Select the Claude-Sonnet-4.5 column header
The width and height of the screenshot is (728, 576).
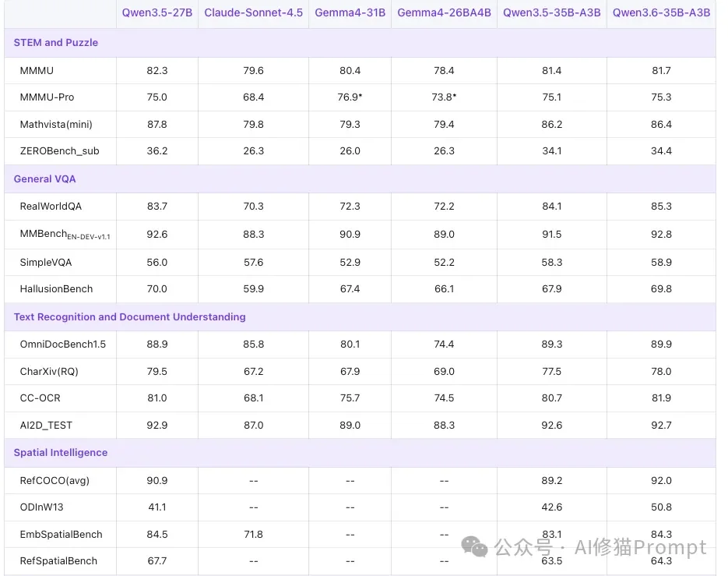click(x=253, y=12)
